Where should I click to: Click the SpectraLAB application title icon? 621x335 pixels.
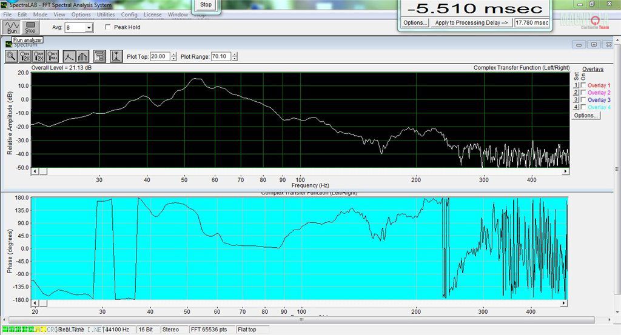point(4,5)
